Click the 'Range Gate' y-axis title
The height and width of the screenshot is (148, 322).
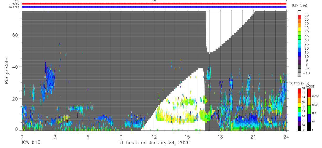[7, 71]
